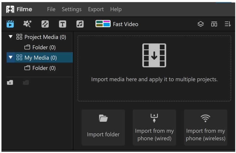This screenshot has height=153, width=236.
Task: Click Import from my phone (wireless)
Action: pos(206,127)
